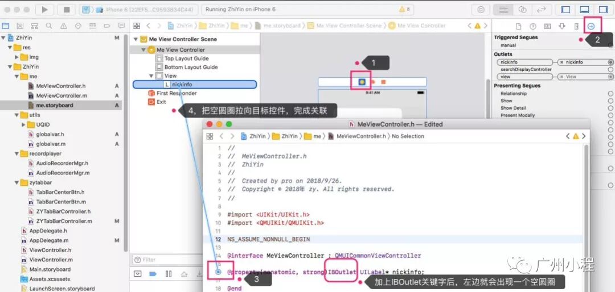
Task: Go forward in the storyboard editor history
Action: [159, 26]
